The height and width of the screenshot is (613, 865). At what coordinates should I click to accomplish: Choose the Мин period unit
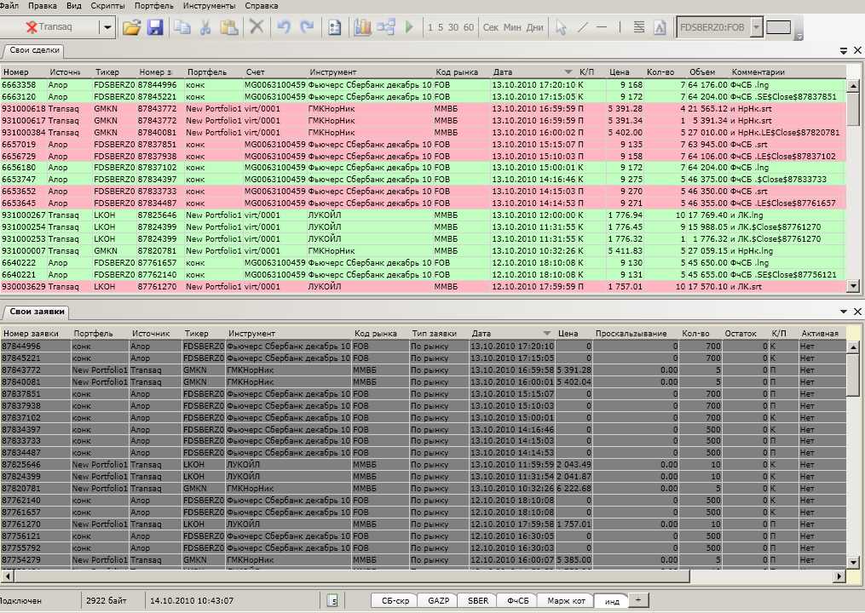pos(512,27)
